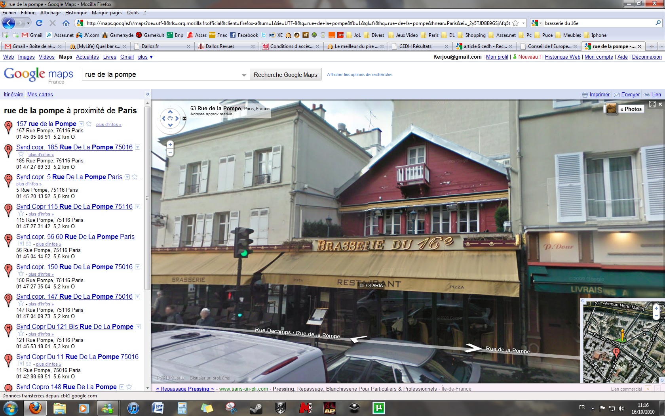
Task: Switch to the Dalloz Revues tab
Action: tap(227, 46)
